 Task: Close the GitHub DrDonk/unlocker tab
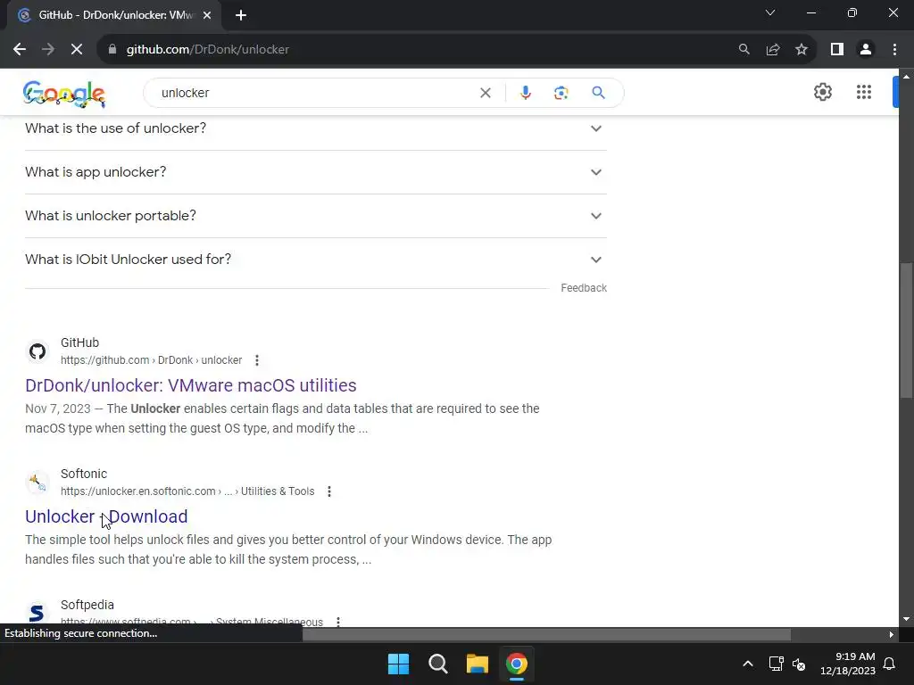(207, 15)
